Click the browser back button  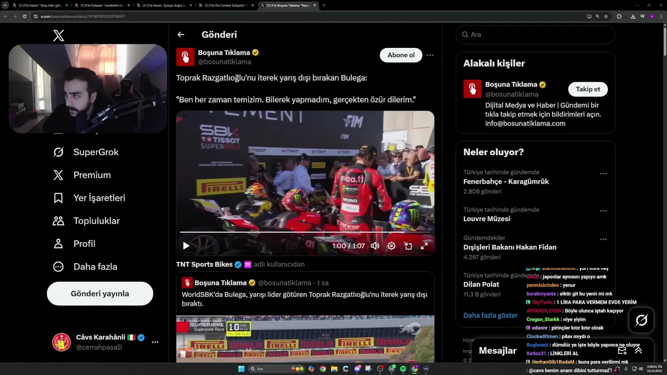[x=5, y=16]
